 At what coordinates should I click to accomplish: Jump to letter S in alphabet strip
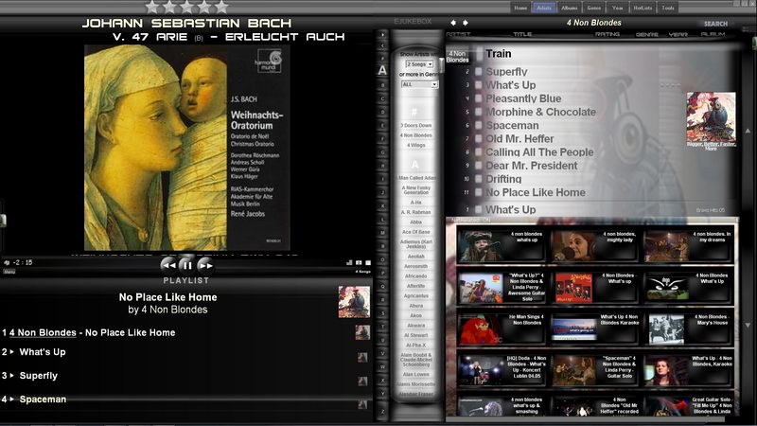click(x=383, y=313)
